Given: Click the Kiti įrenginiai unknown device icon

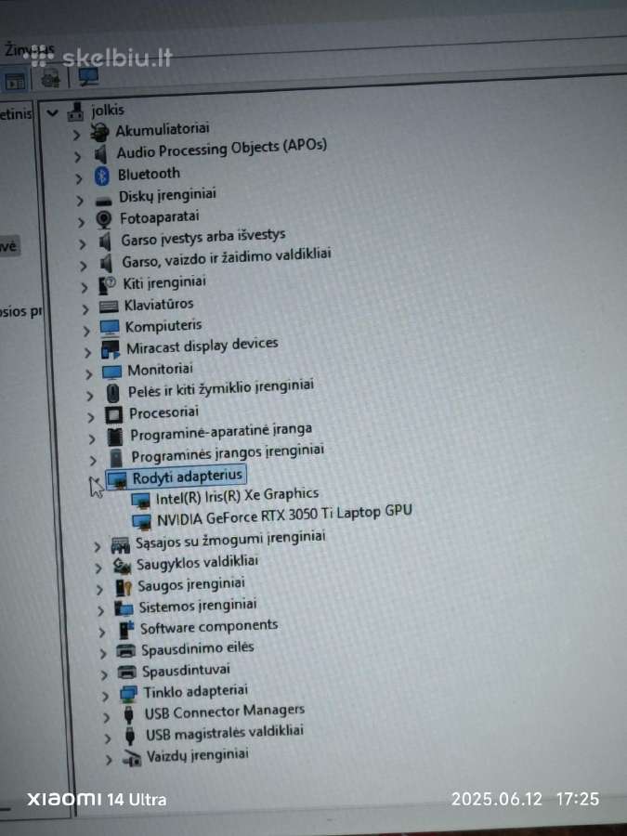Looking at the screenshot, I should click(107, 285).
